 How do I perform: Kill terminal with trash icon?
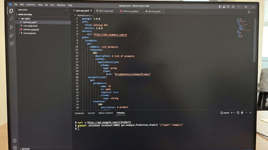point(242,113)
